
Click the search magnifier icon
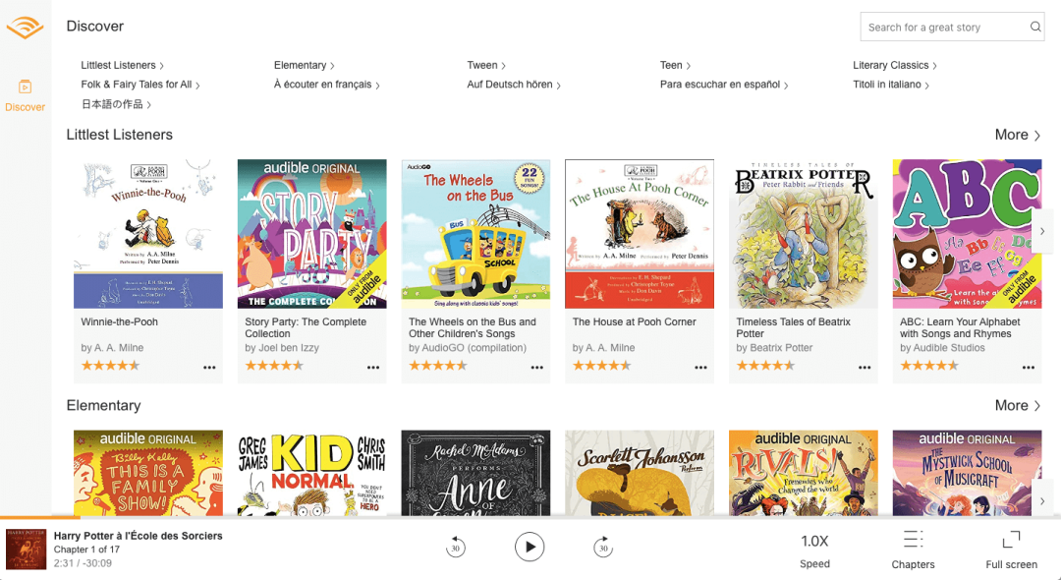click(1035, 28)
